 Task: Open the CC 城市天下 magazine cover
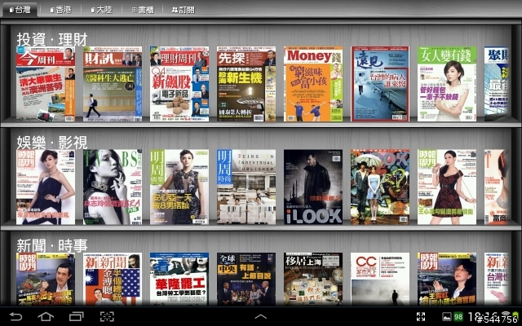tap(380, 279)
